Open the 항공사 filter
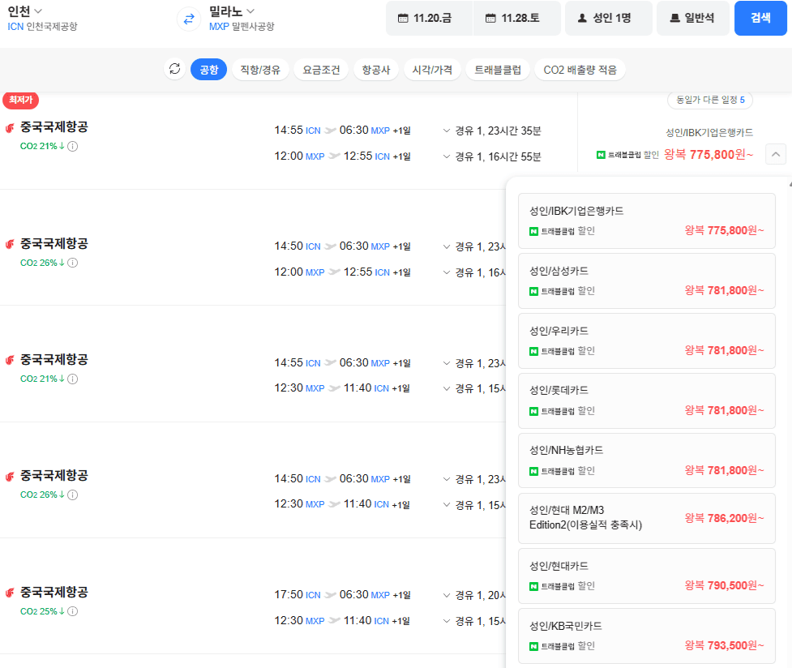792x668 pixels. pos(376,69)
